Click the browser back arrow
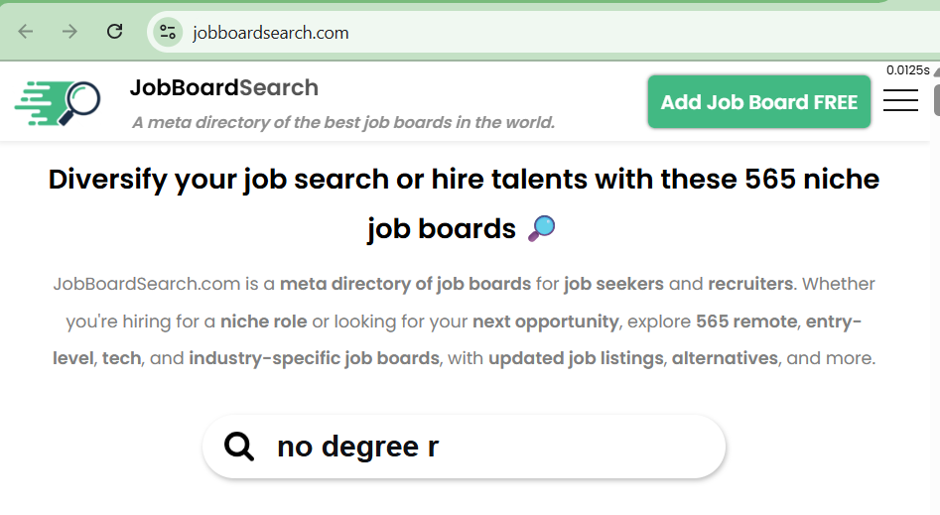This screenshot has width=940, height=515. coord(26,32)
